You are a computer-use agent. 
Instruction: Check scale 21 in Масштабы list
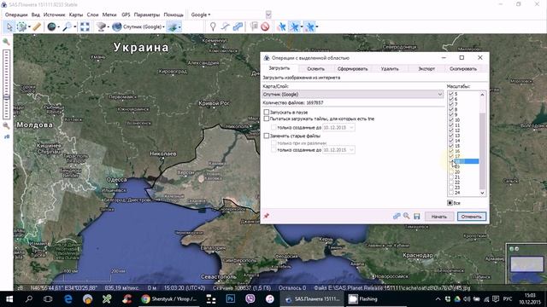[451, 177]
